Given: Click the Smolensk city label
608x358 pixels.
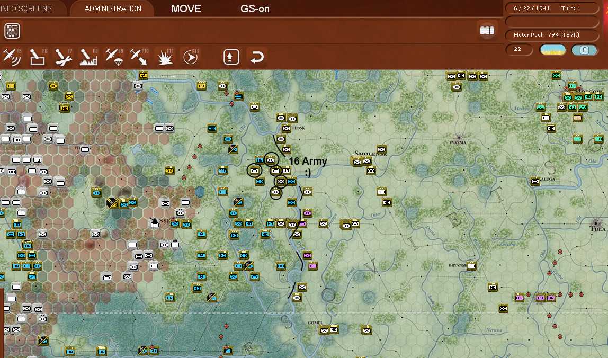Looking at the screenshot, I should tap(370, 154).
